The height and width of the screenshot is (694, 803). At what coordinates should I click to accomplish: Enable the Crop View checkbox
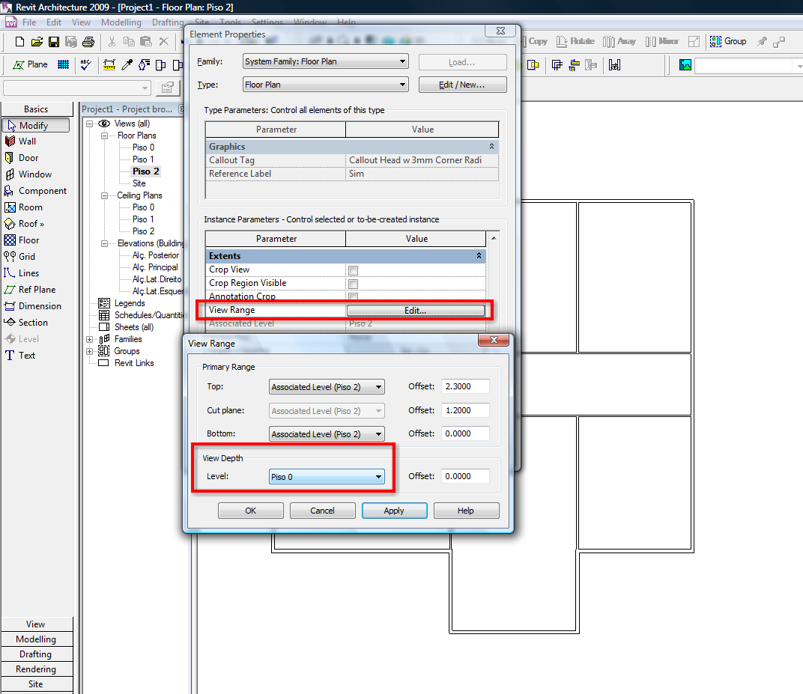coord(353,270)
